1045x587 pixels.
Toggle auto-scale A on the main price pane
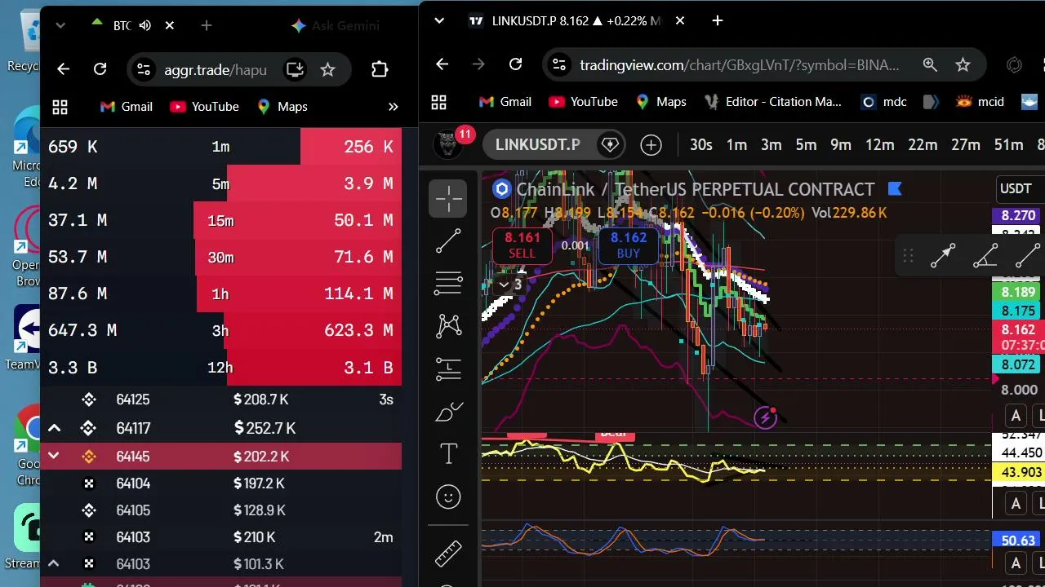click(x=1016, y=416)
